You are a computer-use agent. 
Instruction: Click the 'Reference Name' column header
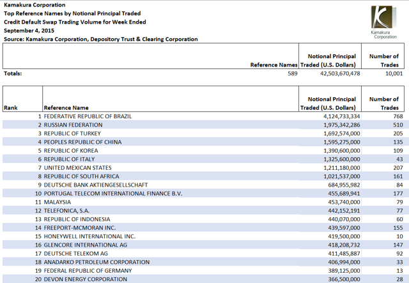click(x=66, y=108)
